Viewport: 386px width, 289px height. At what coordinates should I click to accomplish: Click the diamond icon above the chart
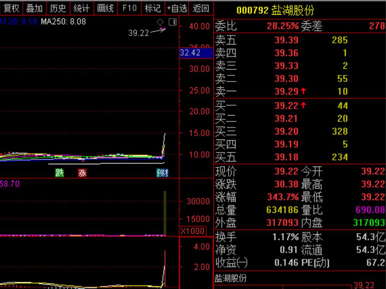tap(160, 22)
